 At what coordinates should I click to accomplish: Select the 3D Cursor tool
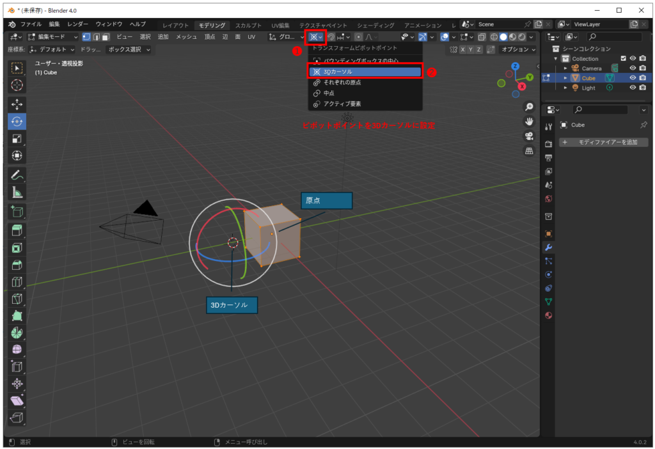click(17, 84)
